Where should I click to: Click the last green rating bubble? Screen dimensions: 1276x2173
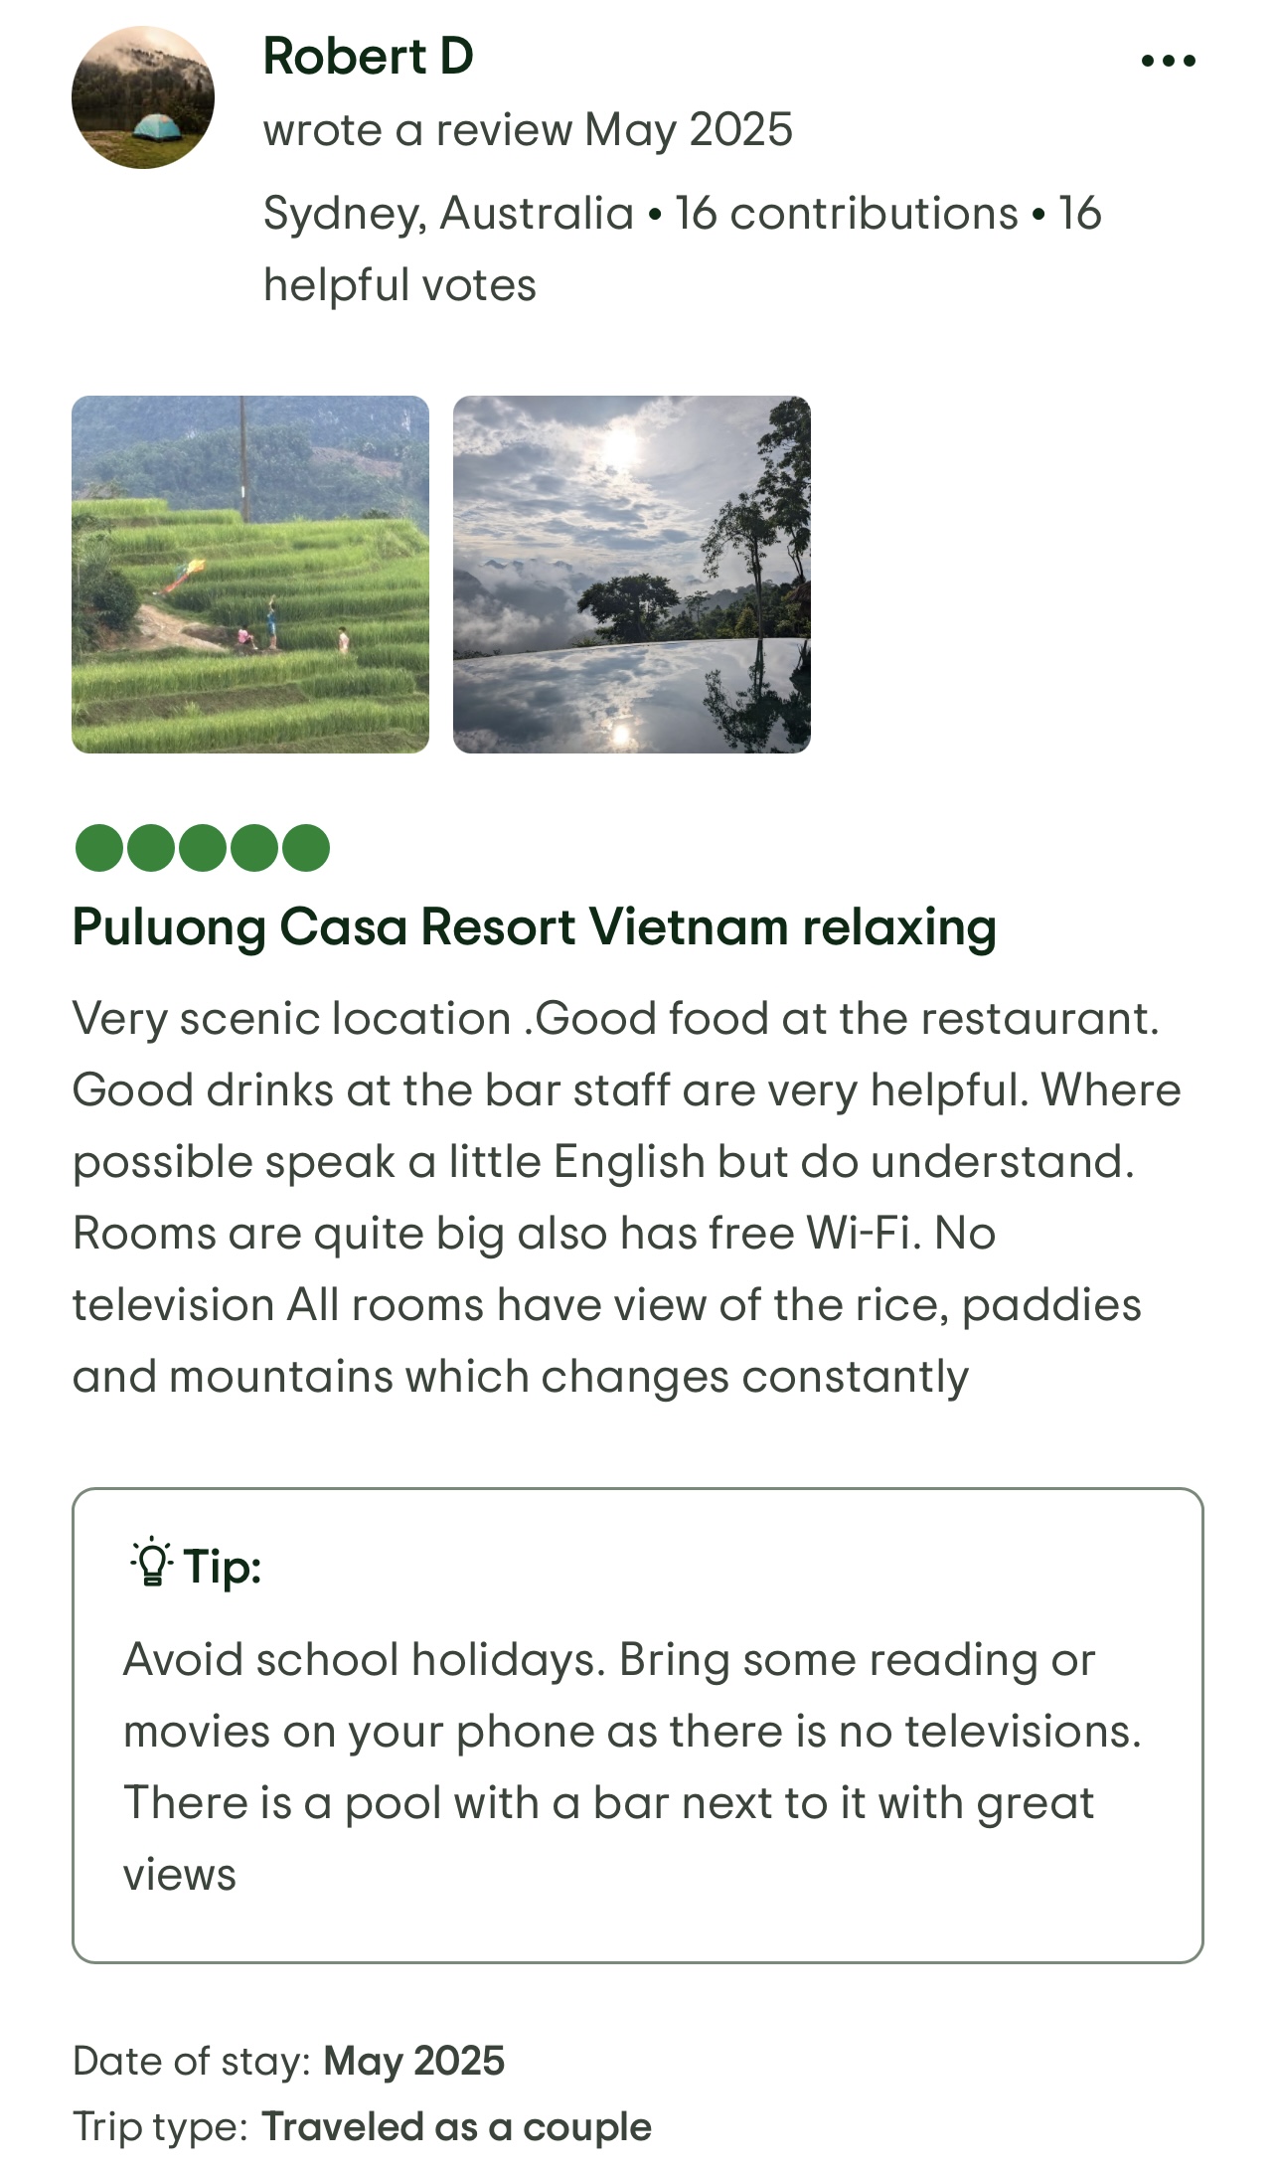click(x=306, y=848)
